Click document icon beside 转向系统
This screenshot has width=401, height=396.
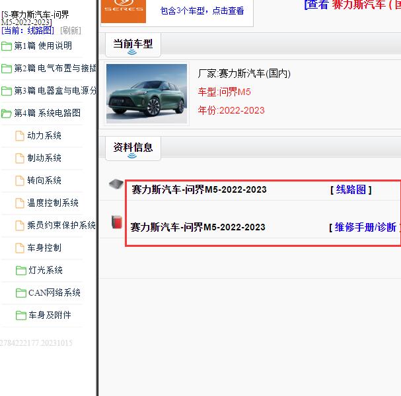point(20,181)
